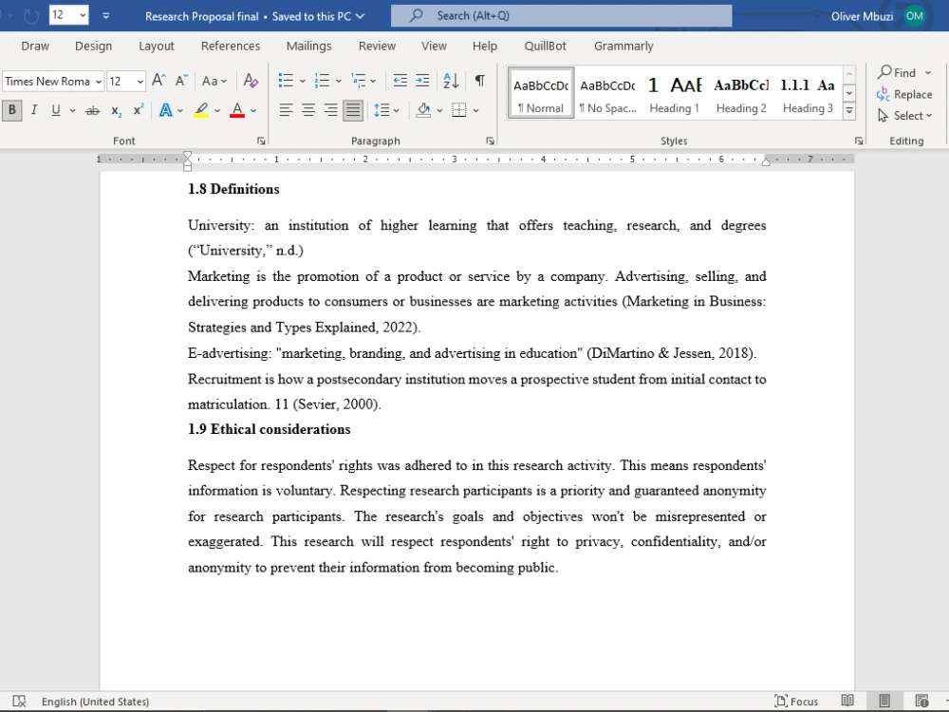The width and height of the screenshot is (949, 712).
Task: Open Oliver Mbuzi account avatar
Action: [915, 16]
